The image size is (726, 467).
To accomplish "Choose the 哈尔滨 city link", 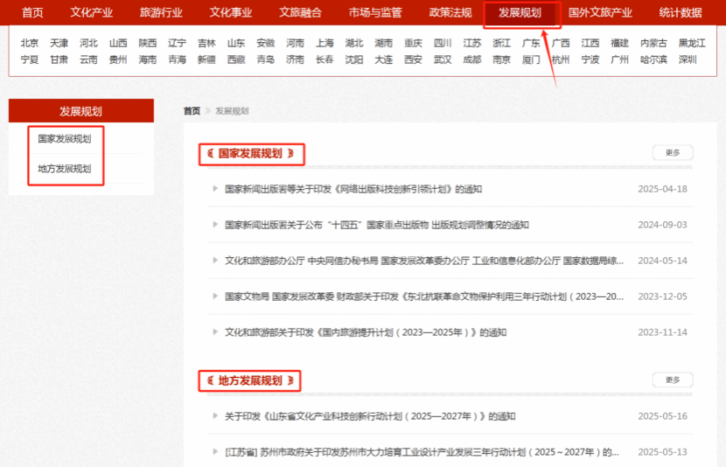I will (653, 59).
